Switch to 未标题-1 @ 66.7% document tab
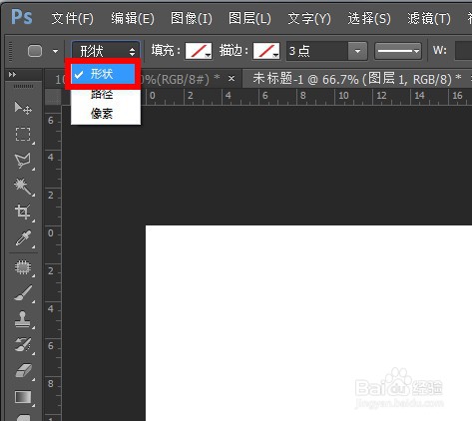Viewport: 472px width, 421px height. point(356,79)
